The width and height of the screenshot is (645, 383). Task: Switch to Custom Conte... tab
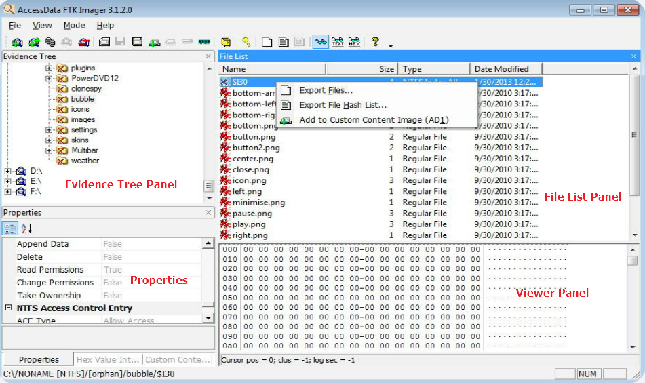(x=178, y=359)
